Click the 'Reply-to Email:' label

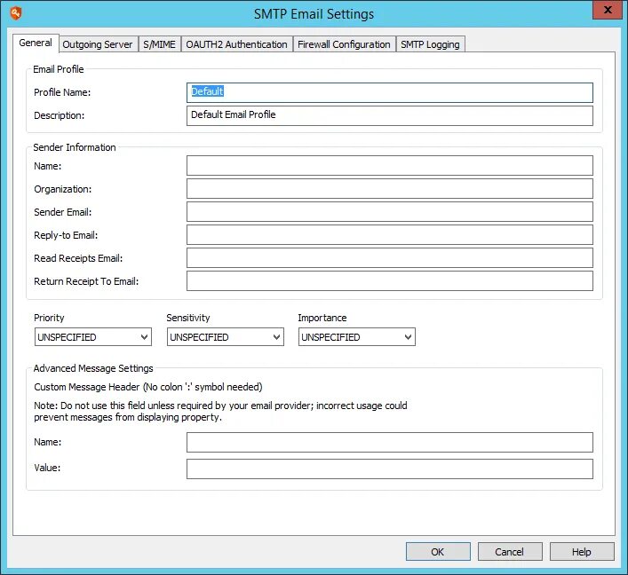(66, 235)
